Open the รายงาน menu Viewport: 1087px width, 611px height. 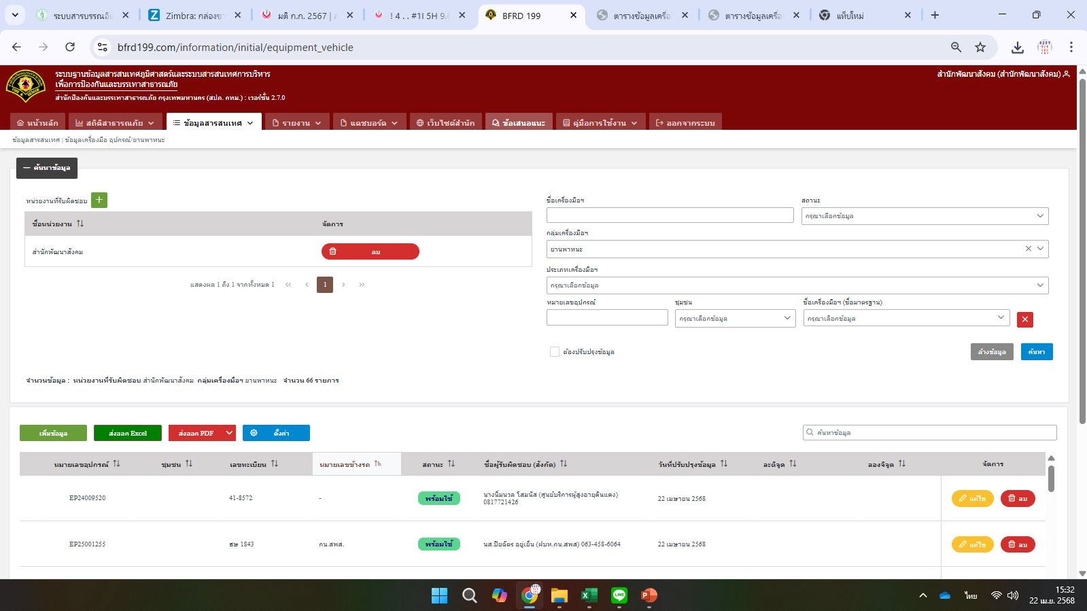point(296,123)
